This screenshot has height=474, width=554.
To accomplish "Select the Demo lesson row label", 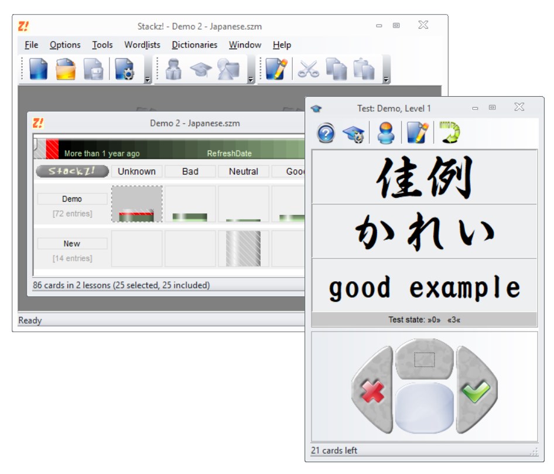I will (x=72, y=199).
